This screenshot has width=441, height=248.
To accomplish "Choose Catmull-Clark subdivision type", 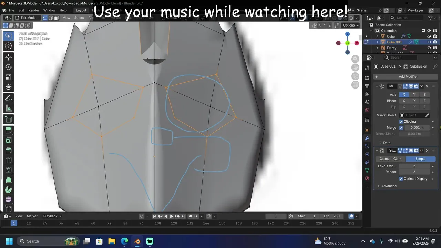I will 390,159.
